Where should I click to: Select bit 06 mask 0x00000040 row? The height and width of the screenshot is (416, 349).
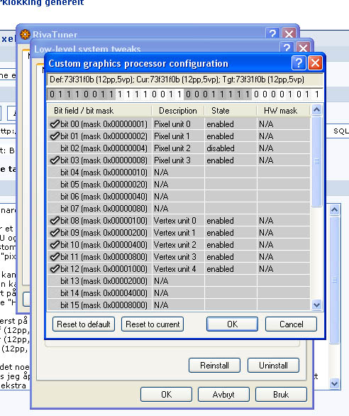coord(179,197)
